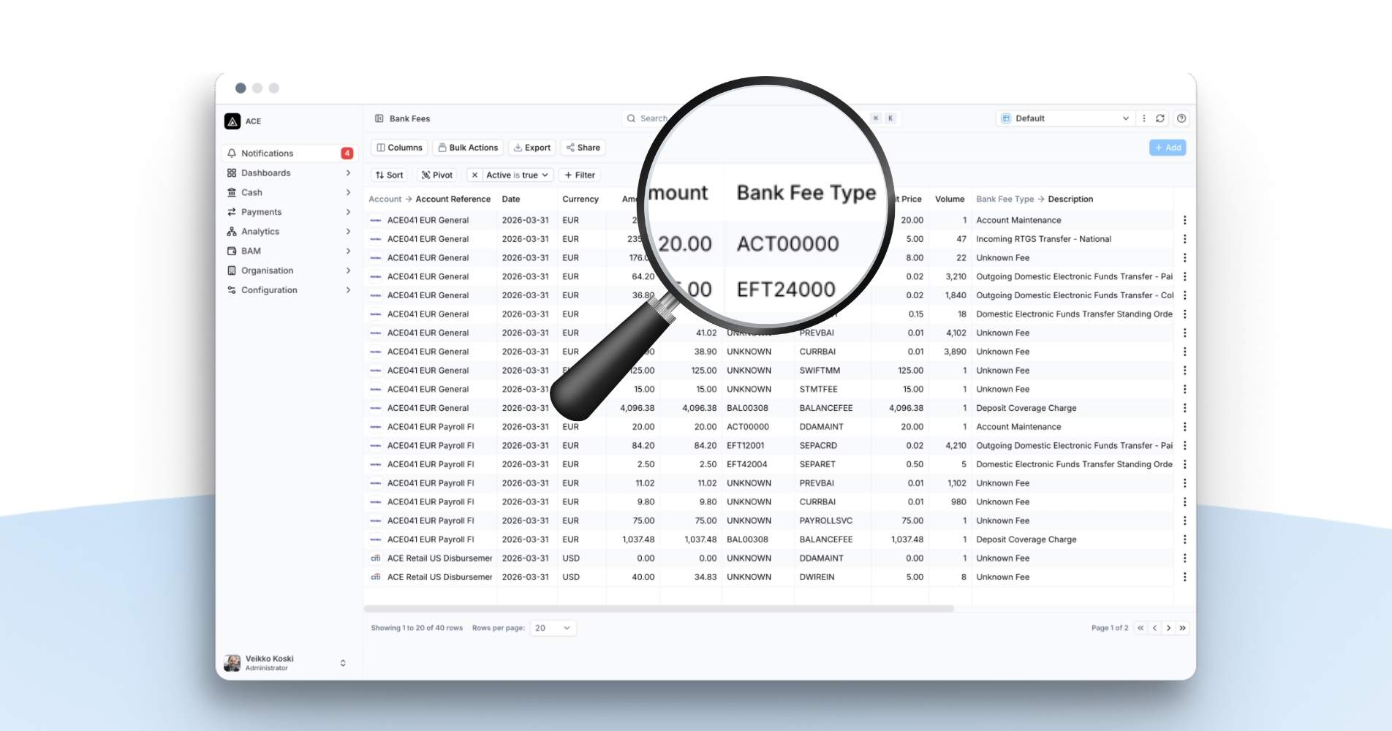
Task: Click the horizontal table scrollbar
Action: [659, 608]
